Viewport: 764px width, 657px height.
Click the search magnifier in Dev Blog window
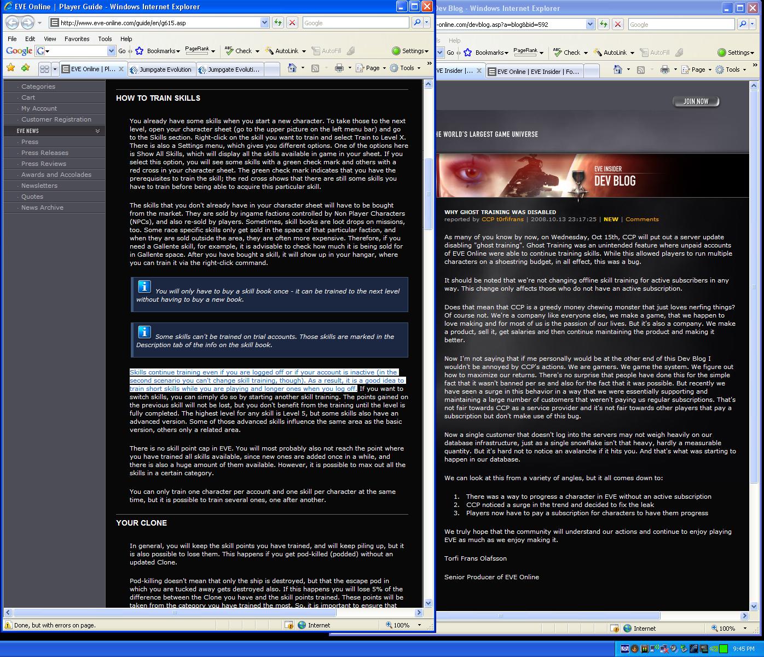click(743, 24)
